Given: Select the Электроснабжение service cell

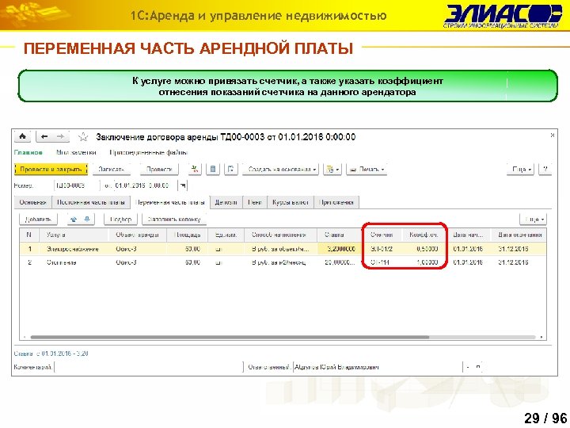Looking at the screenshot, I should click(74, 249).
